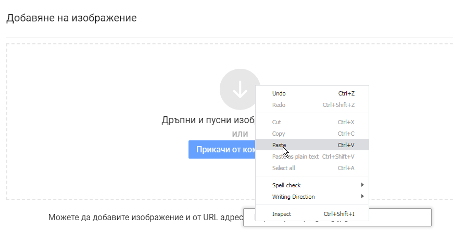Image resolution: width=453 pixels, height=240 pixels.
Task: Click the 'Можете да добавите изображение' URL label
Action: tap(146, 218)
